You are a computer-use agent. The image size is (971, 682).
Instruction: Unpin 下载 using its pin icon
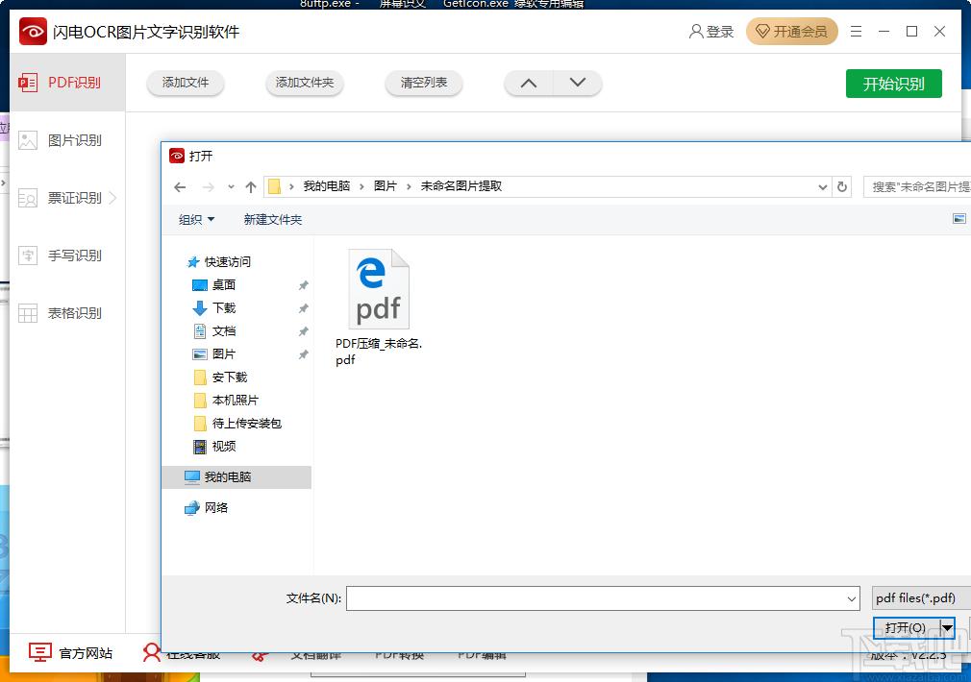coord(304,308)
